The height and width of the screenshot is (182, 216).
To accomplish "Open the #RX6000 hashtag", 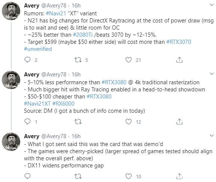I will point(63,103).
